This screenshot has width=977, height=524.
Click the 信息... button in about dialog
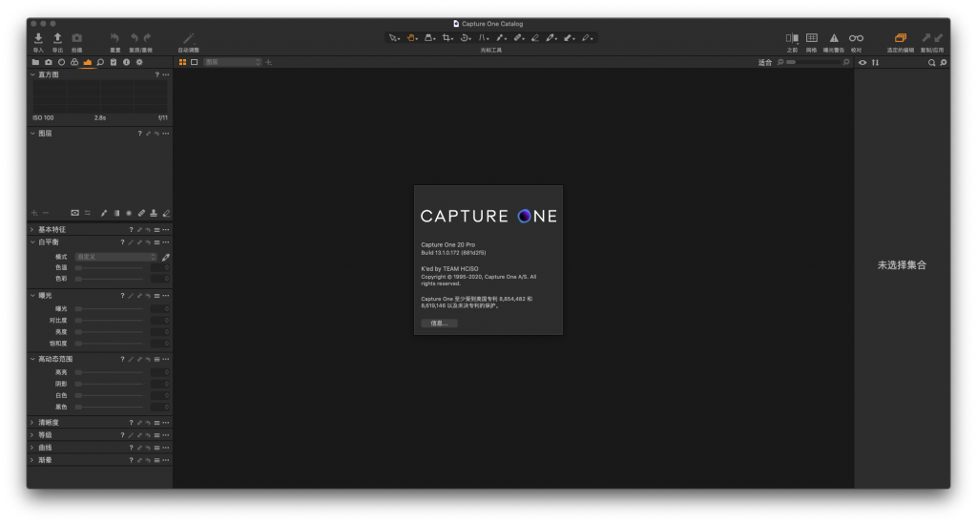[439, 324]
